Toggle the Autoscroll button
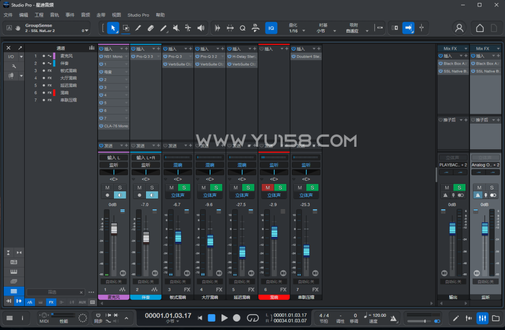This screenshot has width=505, height=330. coord(408,28)
